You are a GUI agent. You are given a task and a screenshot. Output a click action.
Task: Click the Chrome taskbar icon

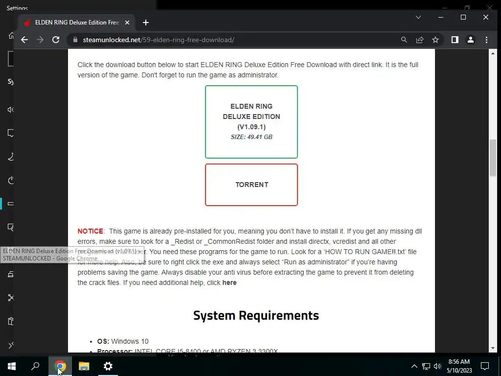click(x=60, y=366)
